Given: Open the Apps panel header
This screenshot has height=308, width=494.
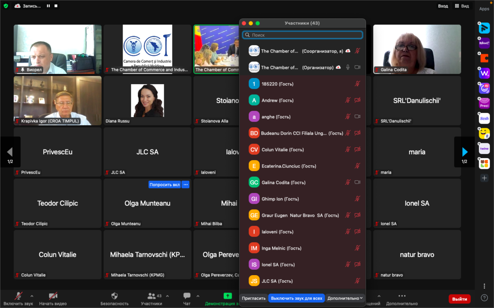Looking at the screenshot, I should pyautogui.click(x=484, y=9).
